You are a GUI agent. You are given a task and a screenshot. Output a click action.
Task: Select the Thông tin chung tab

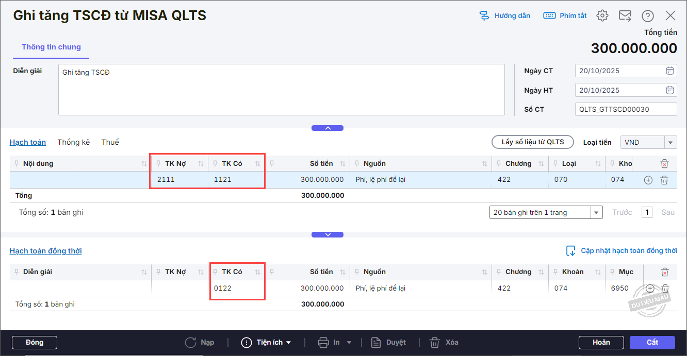click(51, 47)
